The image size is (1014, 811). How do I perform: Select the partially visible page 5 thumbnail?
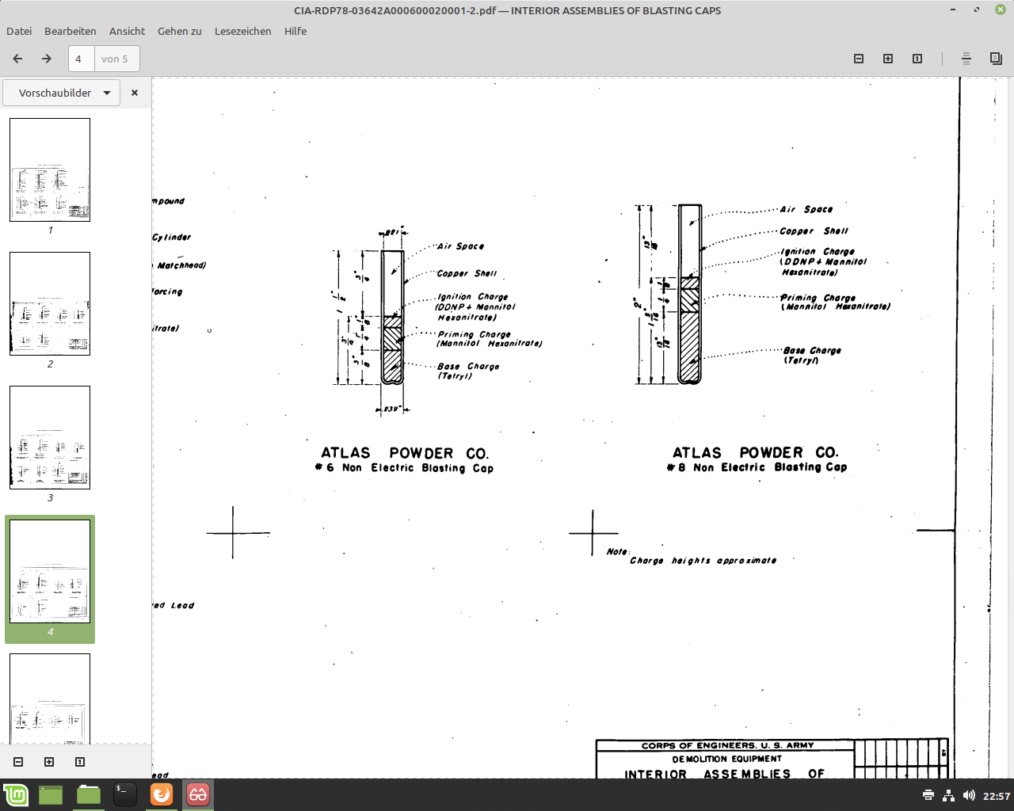pos(50,699)
